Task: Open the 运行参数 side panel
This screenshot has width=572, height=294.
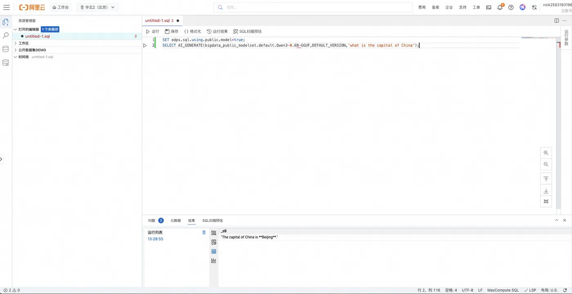Action: point(566,37)
